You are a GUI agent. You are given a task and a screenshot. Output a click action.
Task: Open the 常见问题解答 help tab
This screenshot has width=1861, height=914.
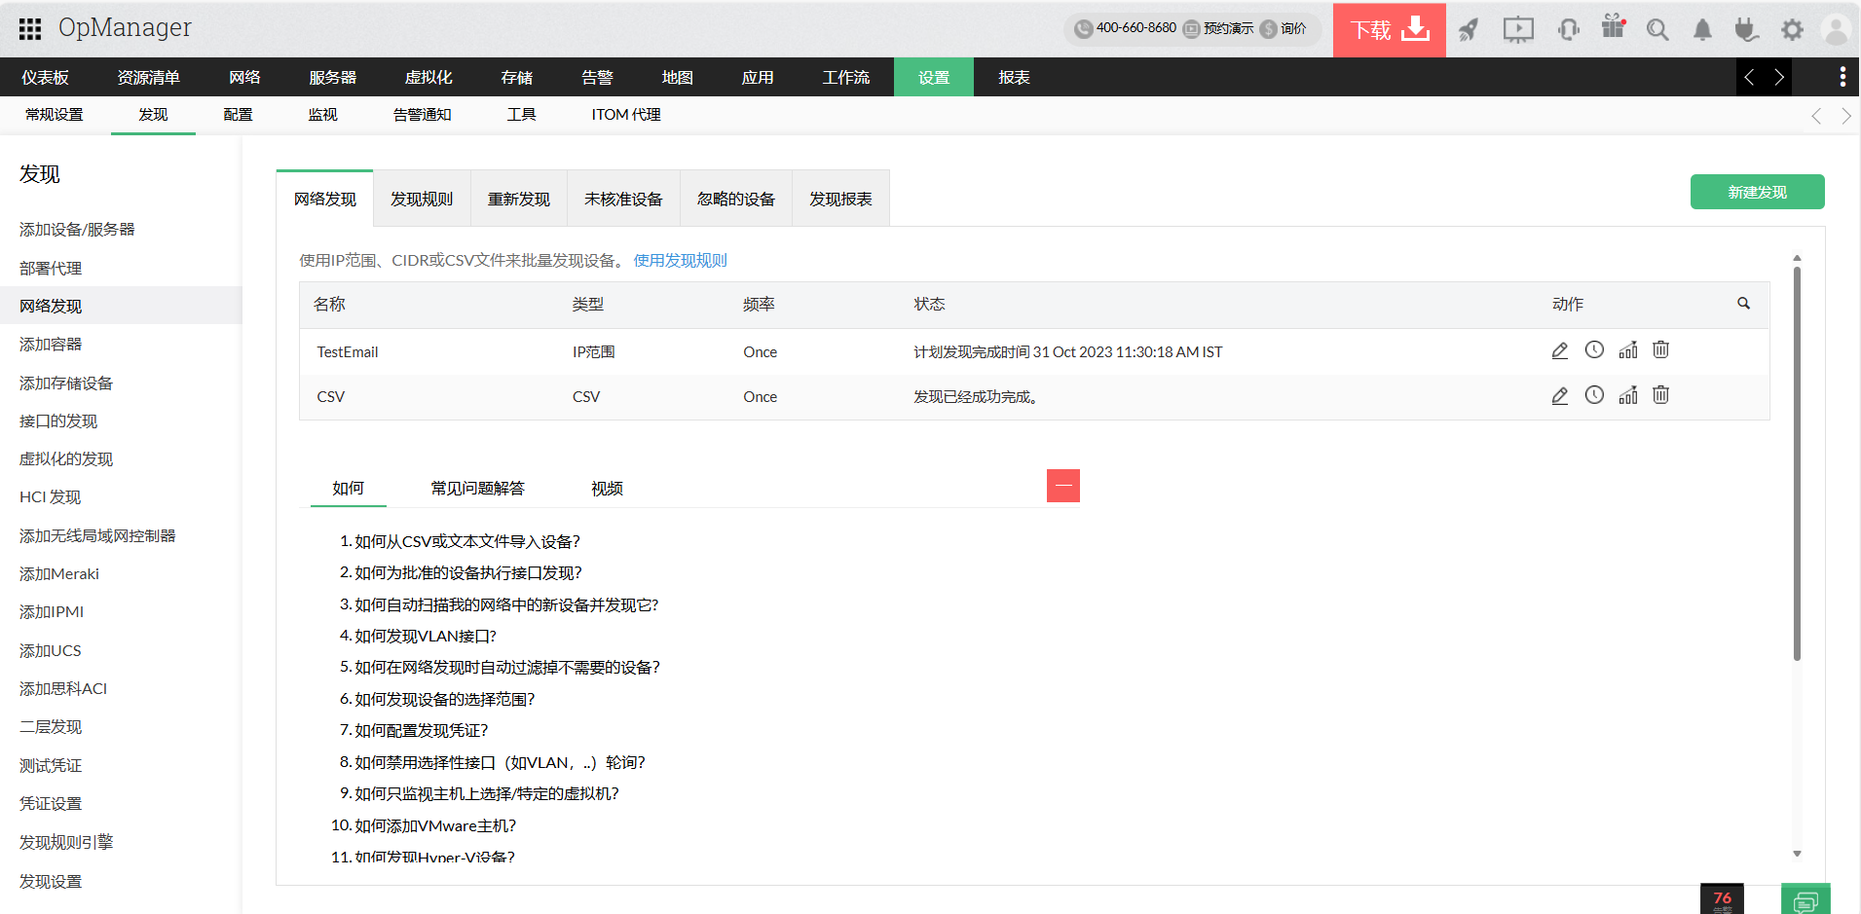pyautogui.click(x=477, y=489)
